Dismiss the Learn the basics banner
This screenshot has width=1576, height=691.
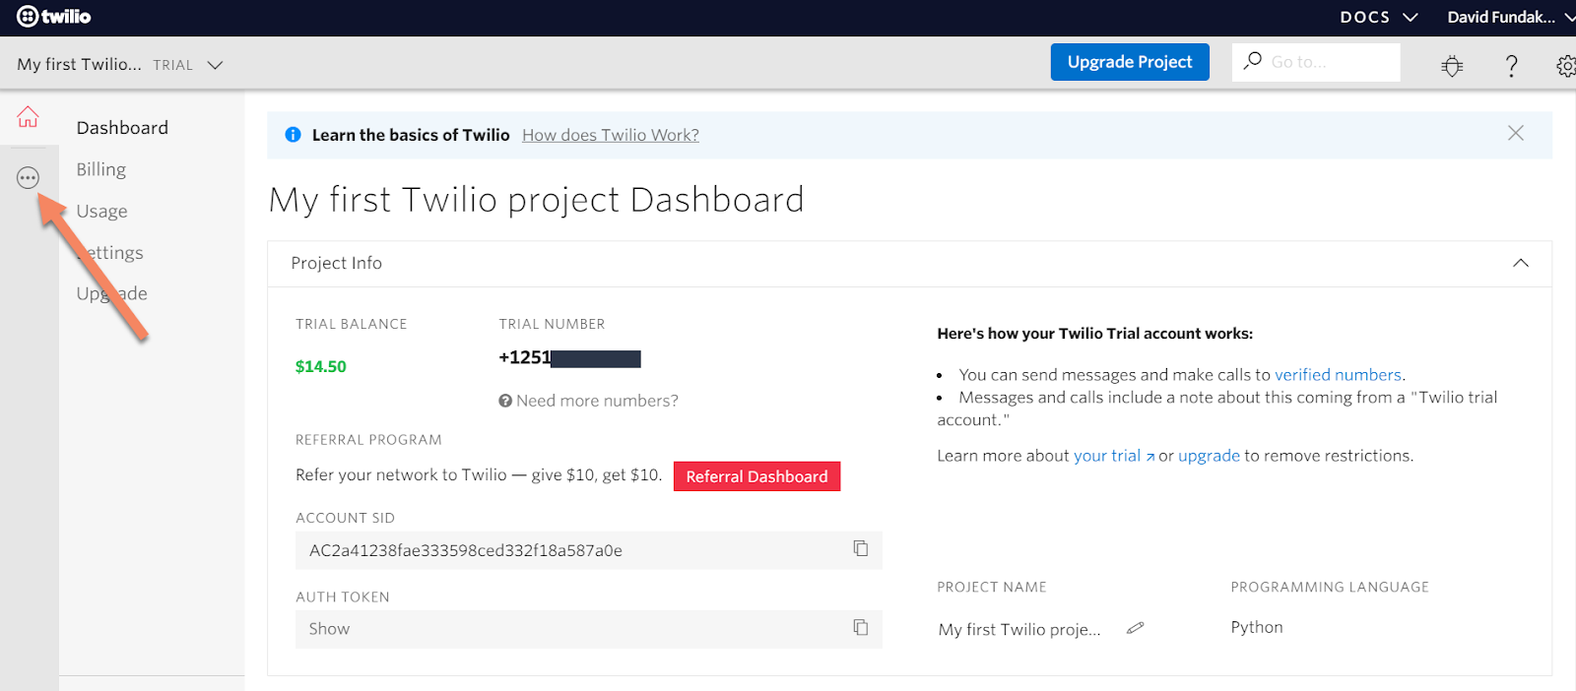[x=1515, y=133]
